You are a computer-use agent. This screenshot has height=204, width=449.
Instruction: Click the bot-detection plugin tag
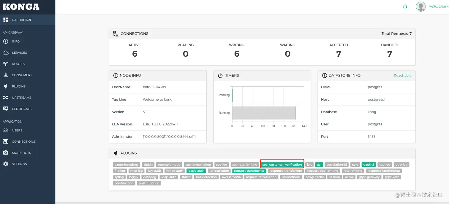[x=206, y=177]
